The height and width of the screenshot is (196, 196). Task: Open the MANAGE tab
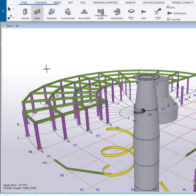(130, 3)
